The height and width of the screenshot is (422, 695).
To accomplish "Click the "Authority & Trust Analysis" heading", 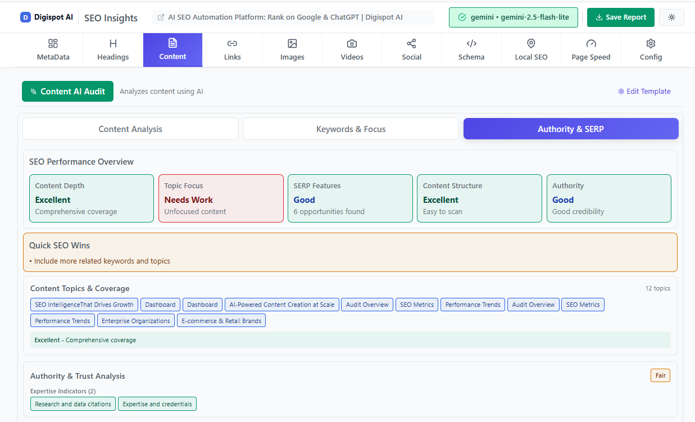I will coord(78,376).
